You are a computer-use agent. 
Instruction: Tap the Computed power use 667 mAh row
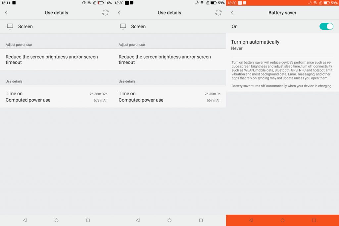pos(169,100)
